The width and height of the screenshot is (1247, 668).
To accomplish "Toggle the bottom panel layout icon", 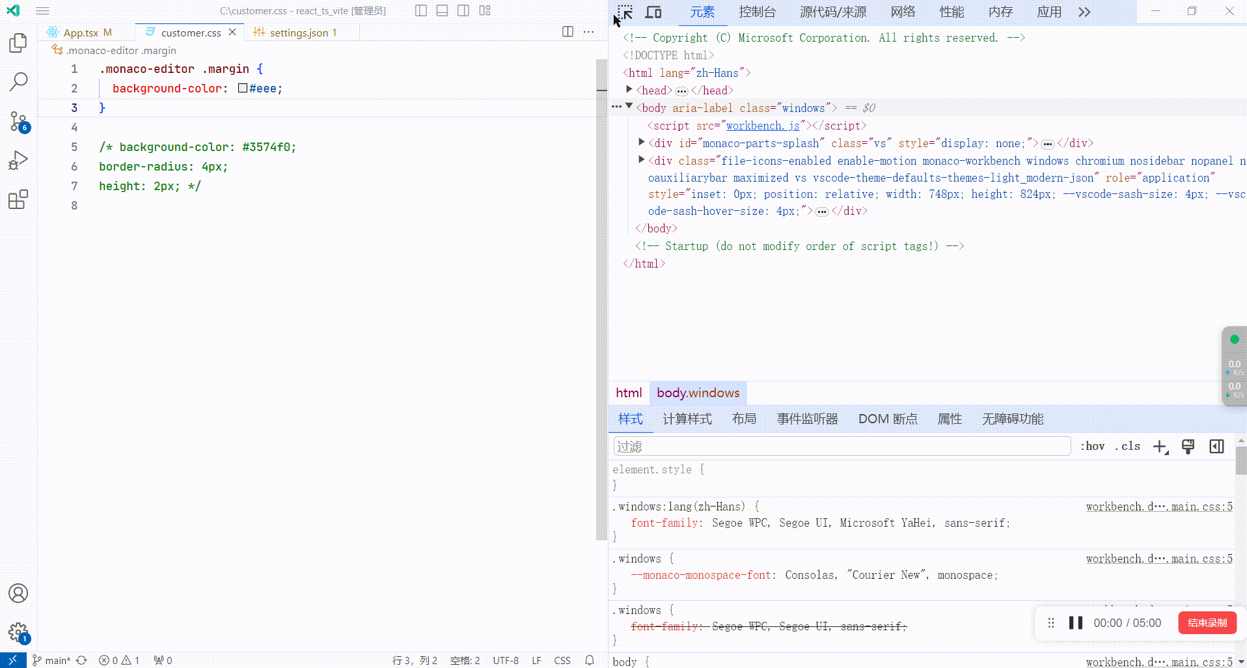I will pyautogui.click(x=442, y=10).
